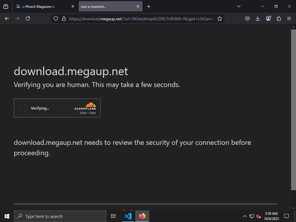The image size is (296, 222).
Task: Switch to the Phrack Magazine tab
Action: point(45,6)
